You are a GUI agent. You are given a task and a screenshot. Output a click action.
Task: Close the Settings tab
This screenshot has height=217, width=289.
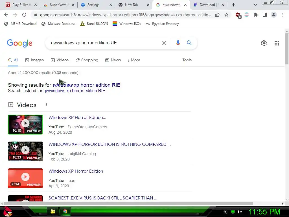tap(111, 5)
